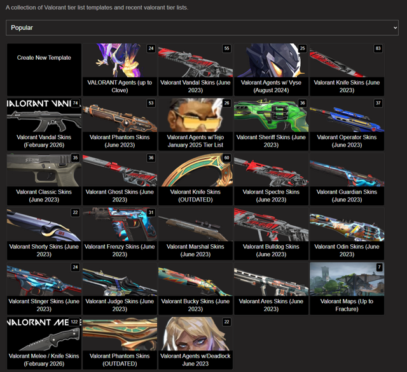
Task: Click the 55 badge on Vandal Skins 2023
Action: tap(226, 48)
